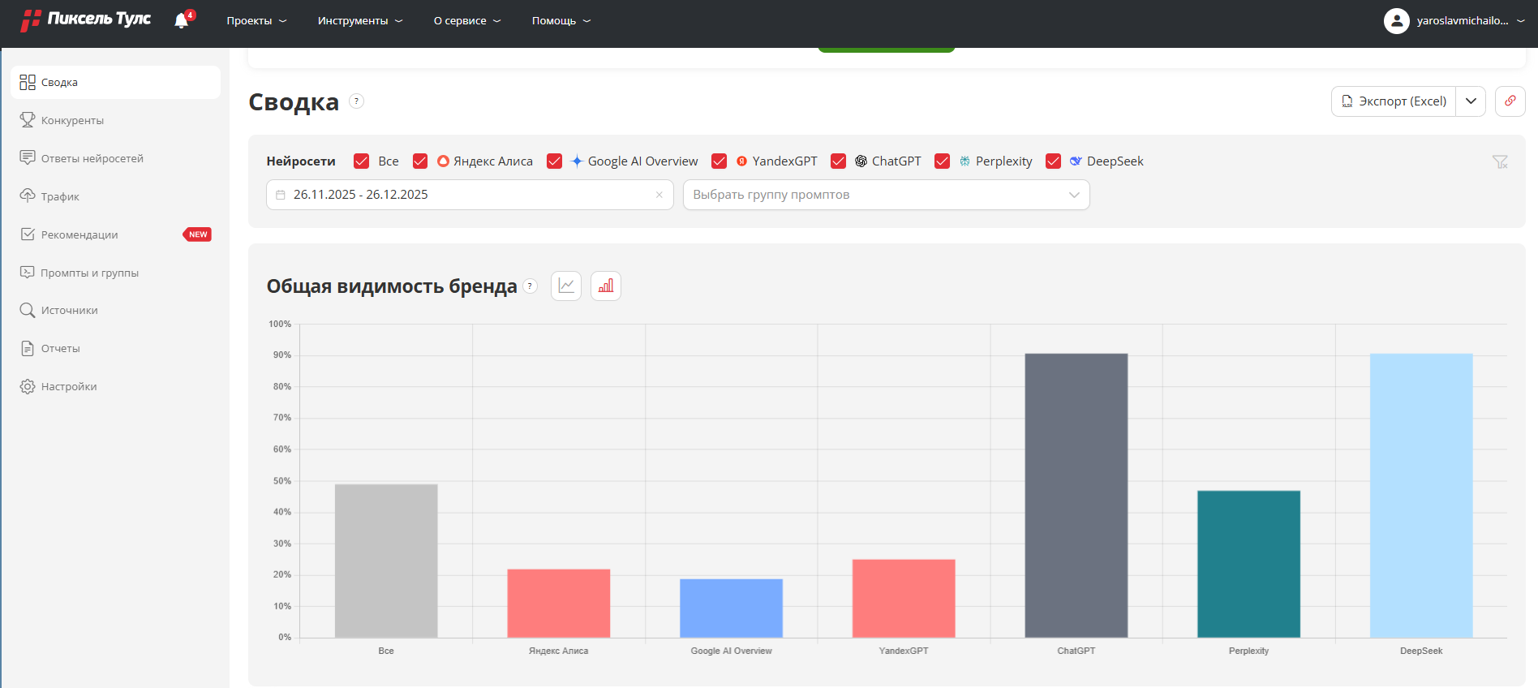Viewport: 1538px width, 688px height.
Task: Click the date range input field
Action: coord(469,195)
